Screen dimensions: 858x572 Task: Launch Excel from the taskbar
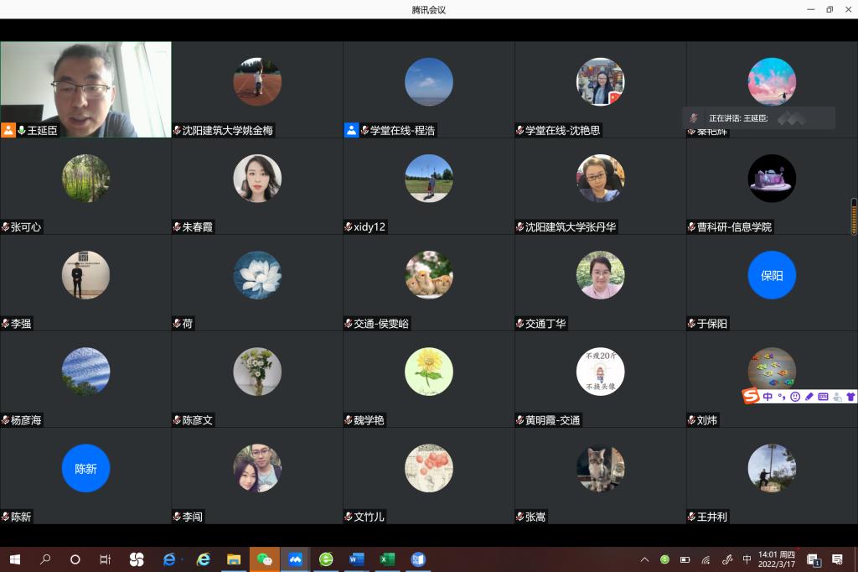(387, 559)
